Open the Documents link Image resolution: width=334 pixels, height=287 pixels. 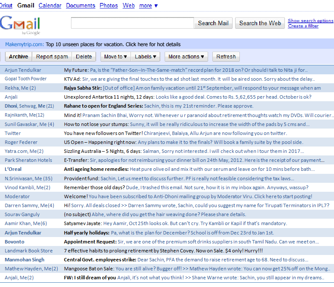81,5
